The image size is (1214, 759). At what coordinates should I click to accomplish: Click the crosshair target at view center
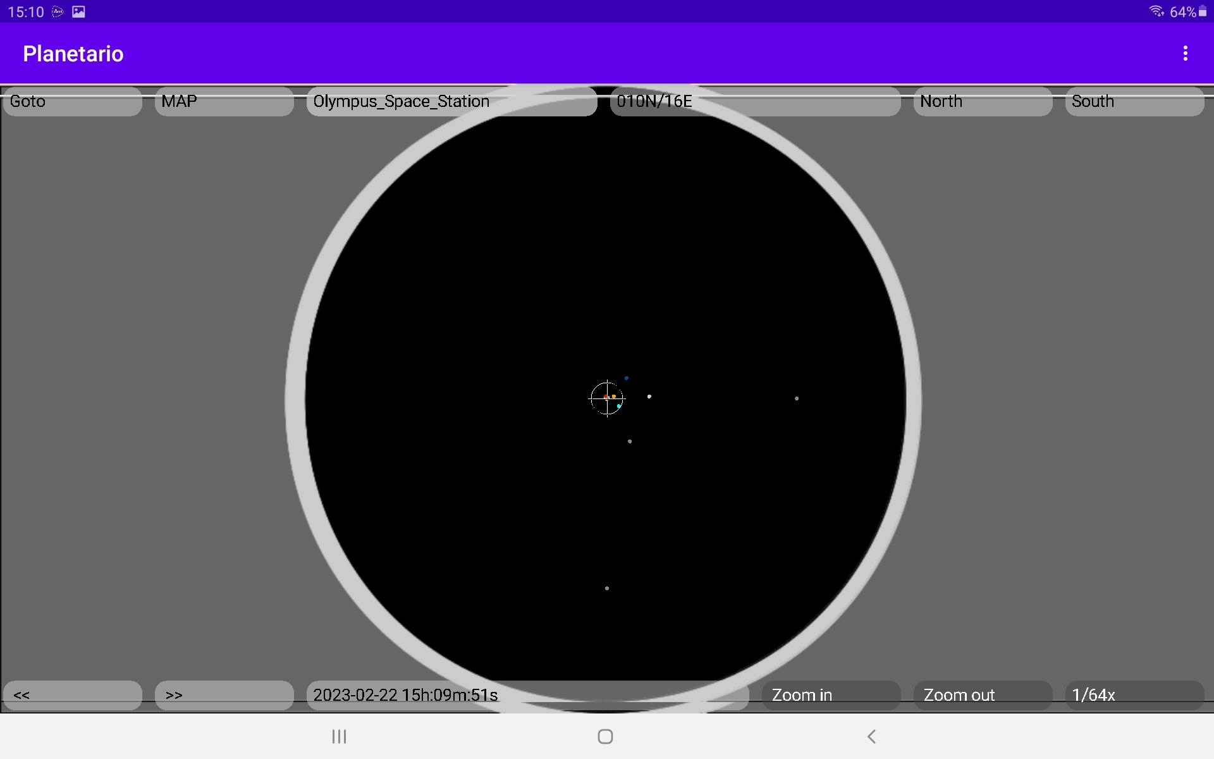607,398
